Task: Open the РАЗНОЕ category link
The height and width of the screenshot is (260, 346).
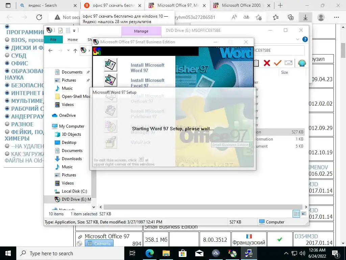Action: tap(22, 124)
